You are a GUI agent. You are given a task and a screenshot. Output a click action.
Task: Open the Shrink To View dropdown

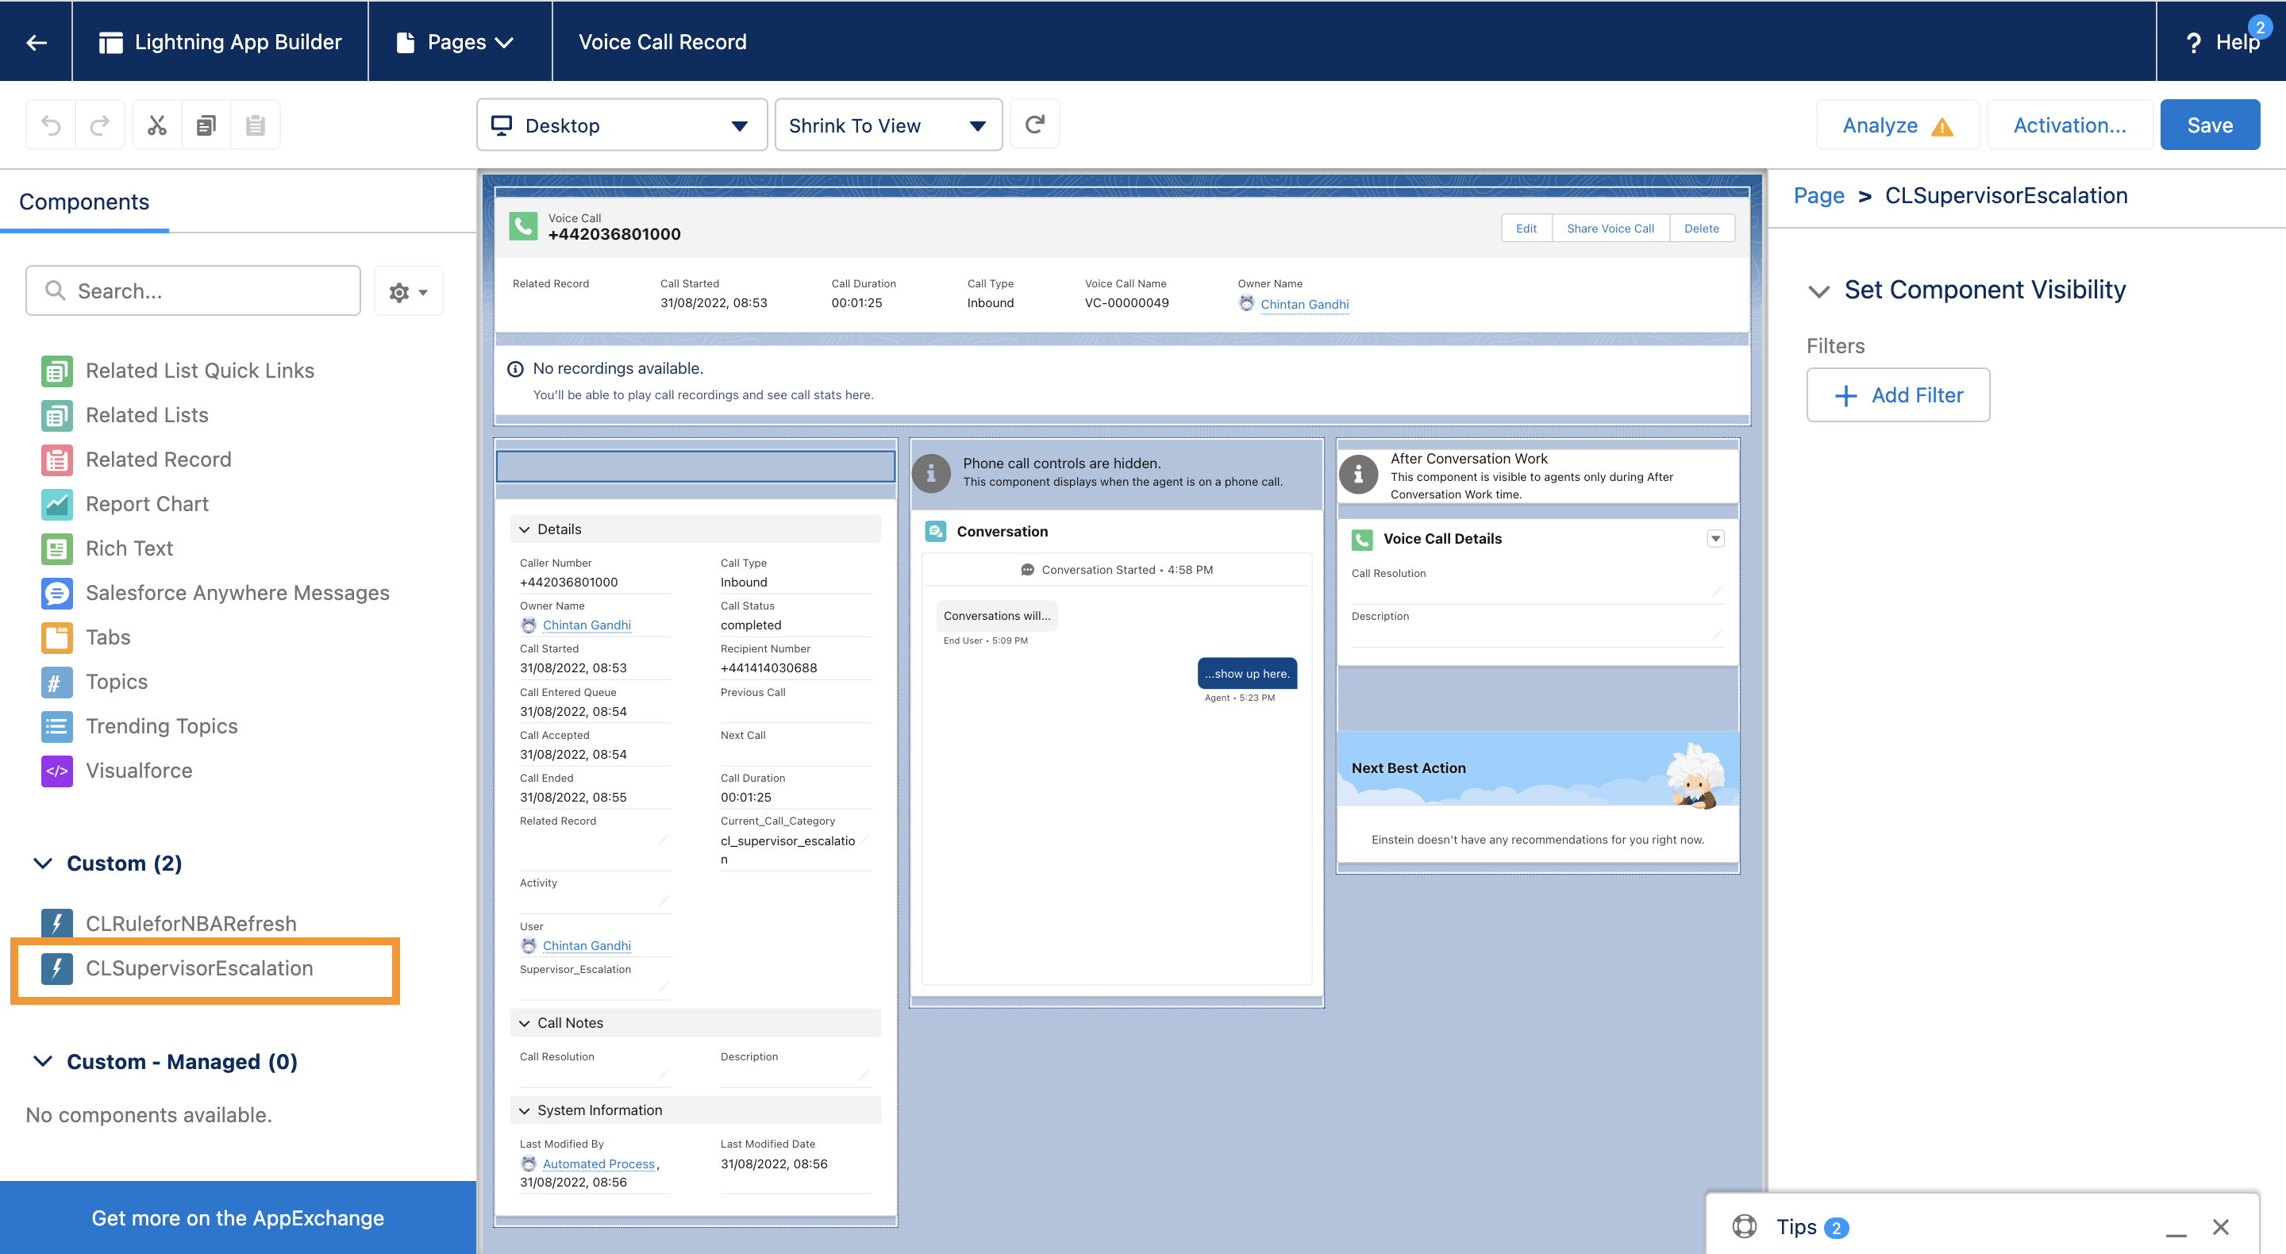click(888, 125)
